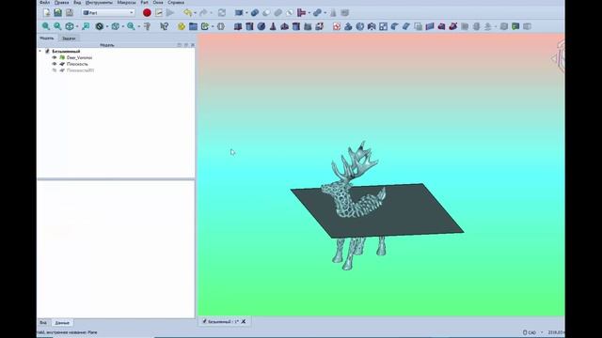Show the greyed-out Плоскость001 object via eye

[55, 70]
